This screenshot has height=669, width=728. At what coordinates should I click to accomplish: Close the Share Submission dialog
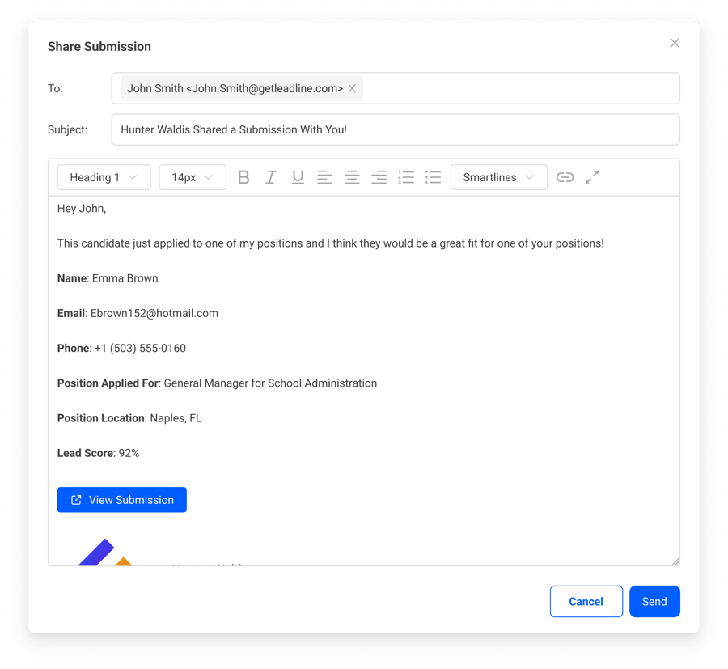pos(674,43)
